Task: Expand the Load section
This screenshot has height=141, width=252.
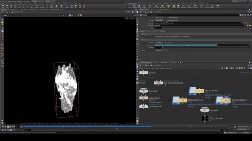Action: pyautogui.click(x=141, y=51)
